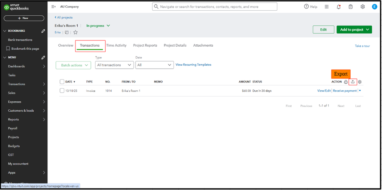The image size is (382, 190).
Task: Edit bookmarks with the pencil icon
Action: pyautogui.click(x=43, y=31)
